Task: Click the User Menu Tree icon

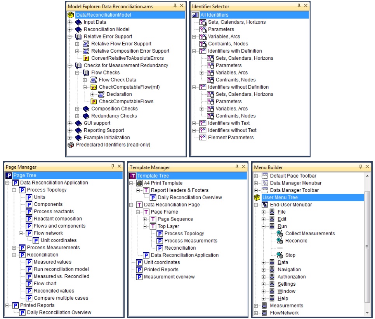Action: tap(257, 197)
